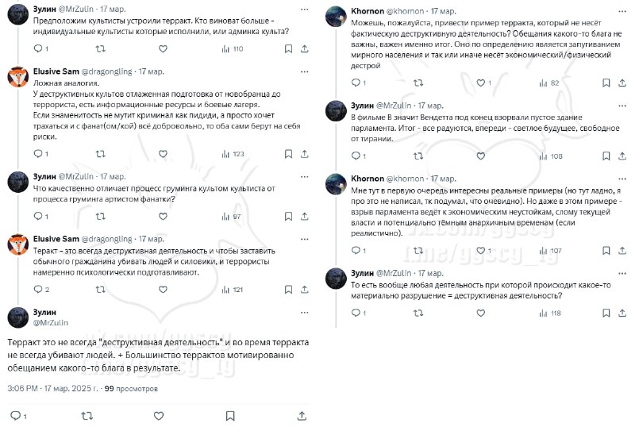Open view stats showing 121 views
The image size is (635, 427).
[229, 290]
